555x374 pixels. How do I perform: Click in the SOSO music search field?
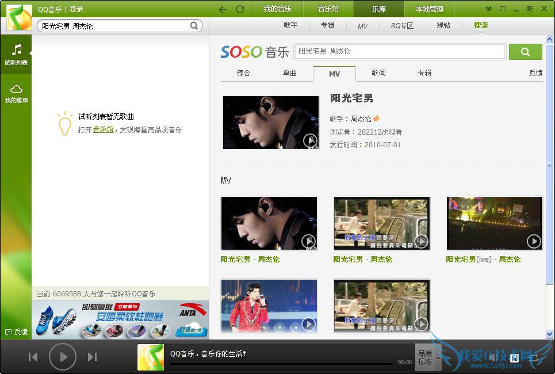coord(400,51)
